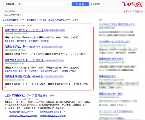Click the 全国対応！無料相談 sublink
145x120 pixels.
[14, 71]
